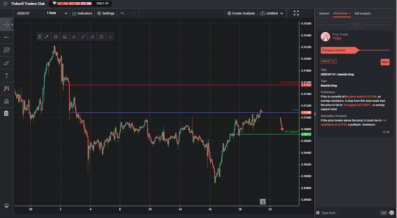This screenshot has width=397, height=218.
Task: Click the red 1st Resistance line label
Action: (289, 83)
